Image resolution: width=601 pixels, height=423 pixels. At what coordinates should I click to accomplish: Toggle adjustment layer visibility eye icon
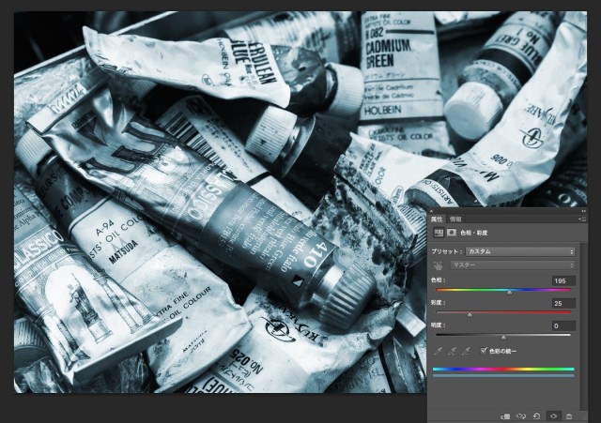[x=553, y=415]
